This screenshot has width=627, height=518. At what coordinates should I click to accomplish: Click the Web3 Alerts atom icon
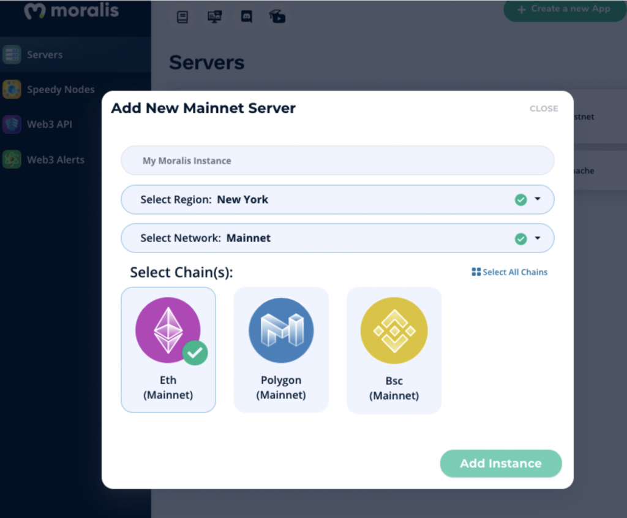click(12, 159)
